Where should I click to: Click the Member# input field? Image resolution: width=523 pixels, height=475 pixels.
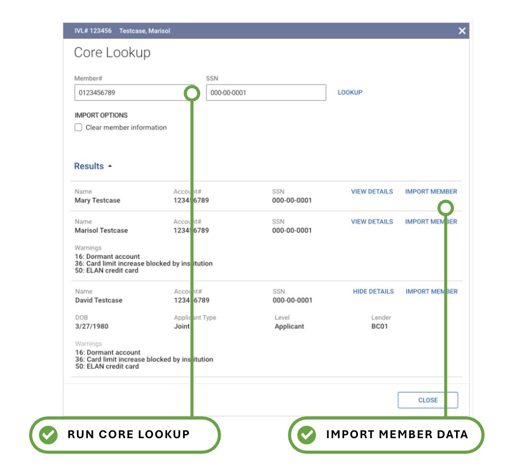130,92
